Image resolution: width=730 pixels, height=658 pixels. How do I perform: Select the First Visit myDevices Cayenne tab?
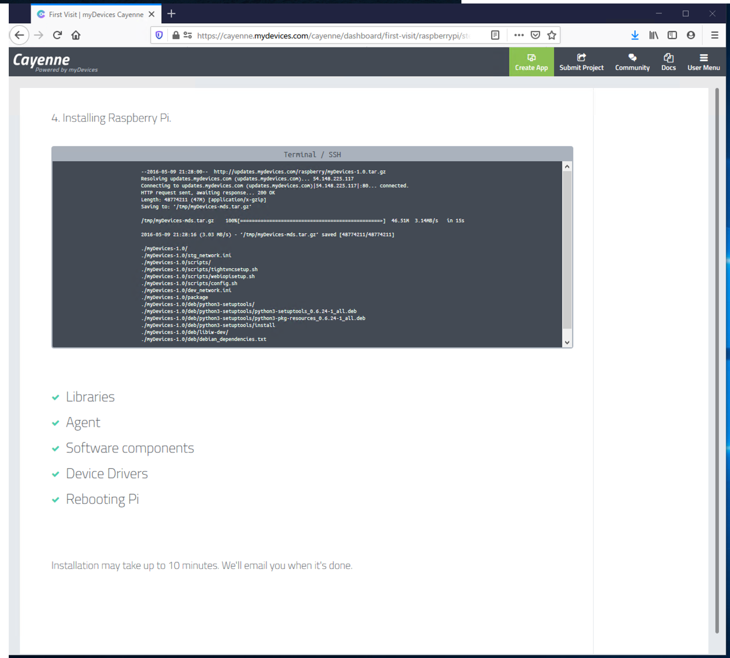[96, 14]
